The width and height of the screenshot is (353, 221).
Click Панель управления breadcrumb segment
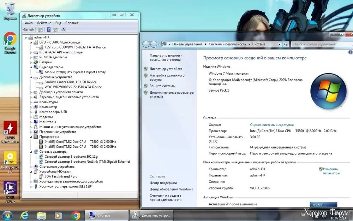pos(187,44)
